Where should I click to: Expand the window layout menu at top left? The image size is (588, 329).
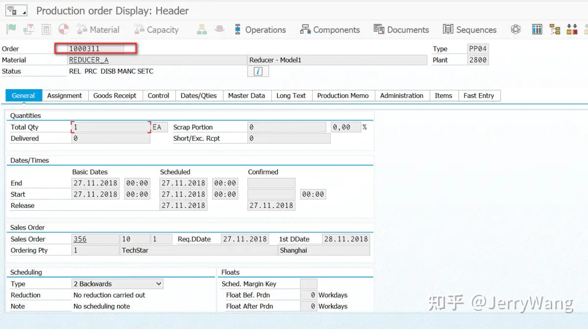coord(16,10)
